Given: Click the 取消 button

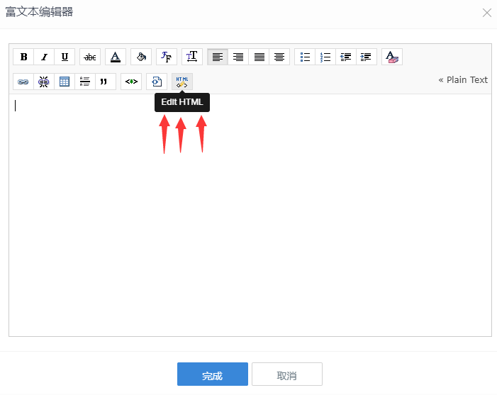Looking at the screenshot, I should coord(287,374).
